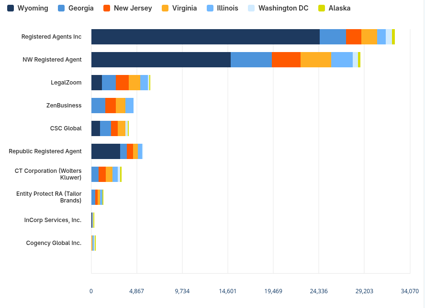Select ZenBusiness Virginia bar segment
This screenshot has height=308, width=425.
pos(121,106)
